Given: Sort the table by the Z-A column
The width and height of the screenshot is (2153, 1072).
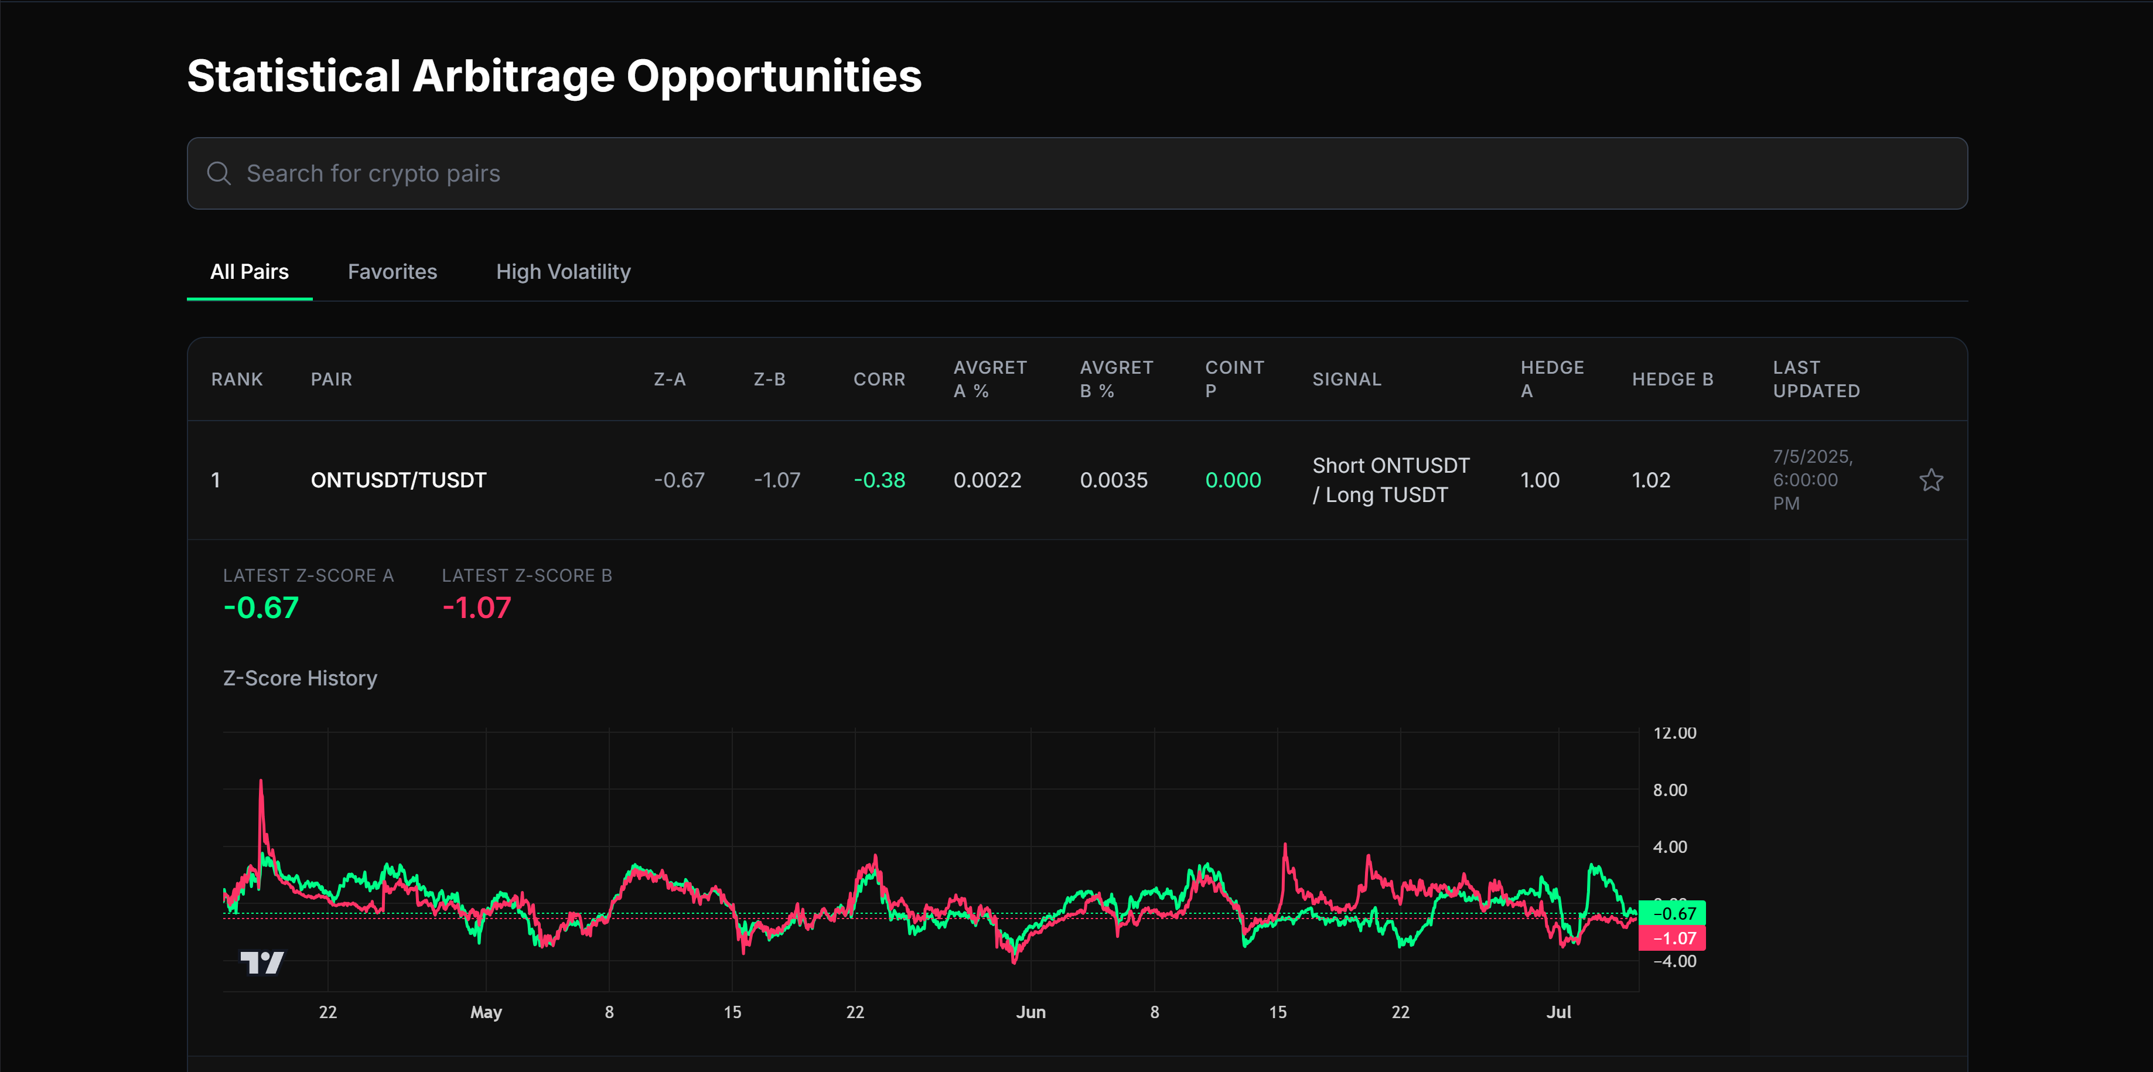Looking at the screenshot, I should (670, 378).
